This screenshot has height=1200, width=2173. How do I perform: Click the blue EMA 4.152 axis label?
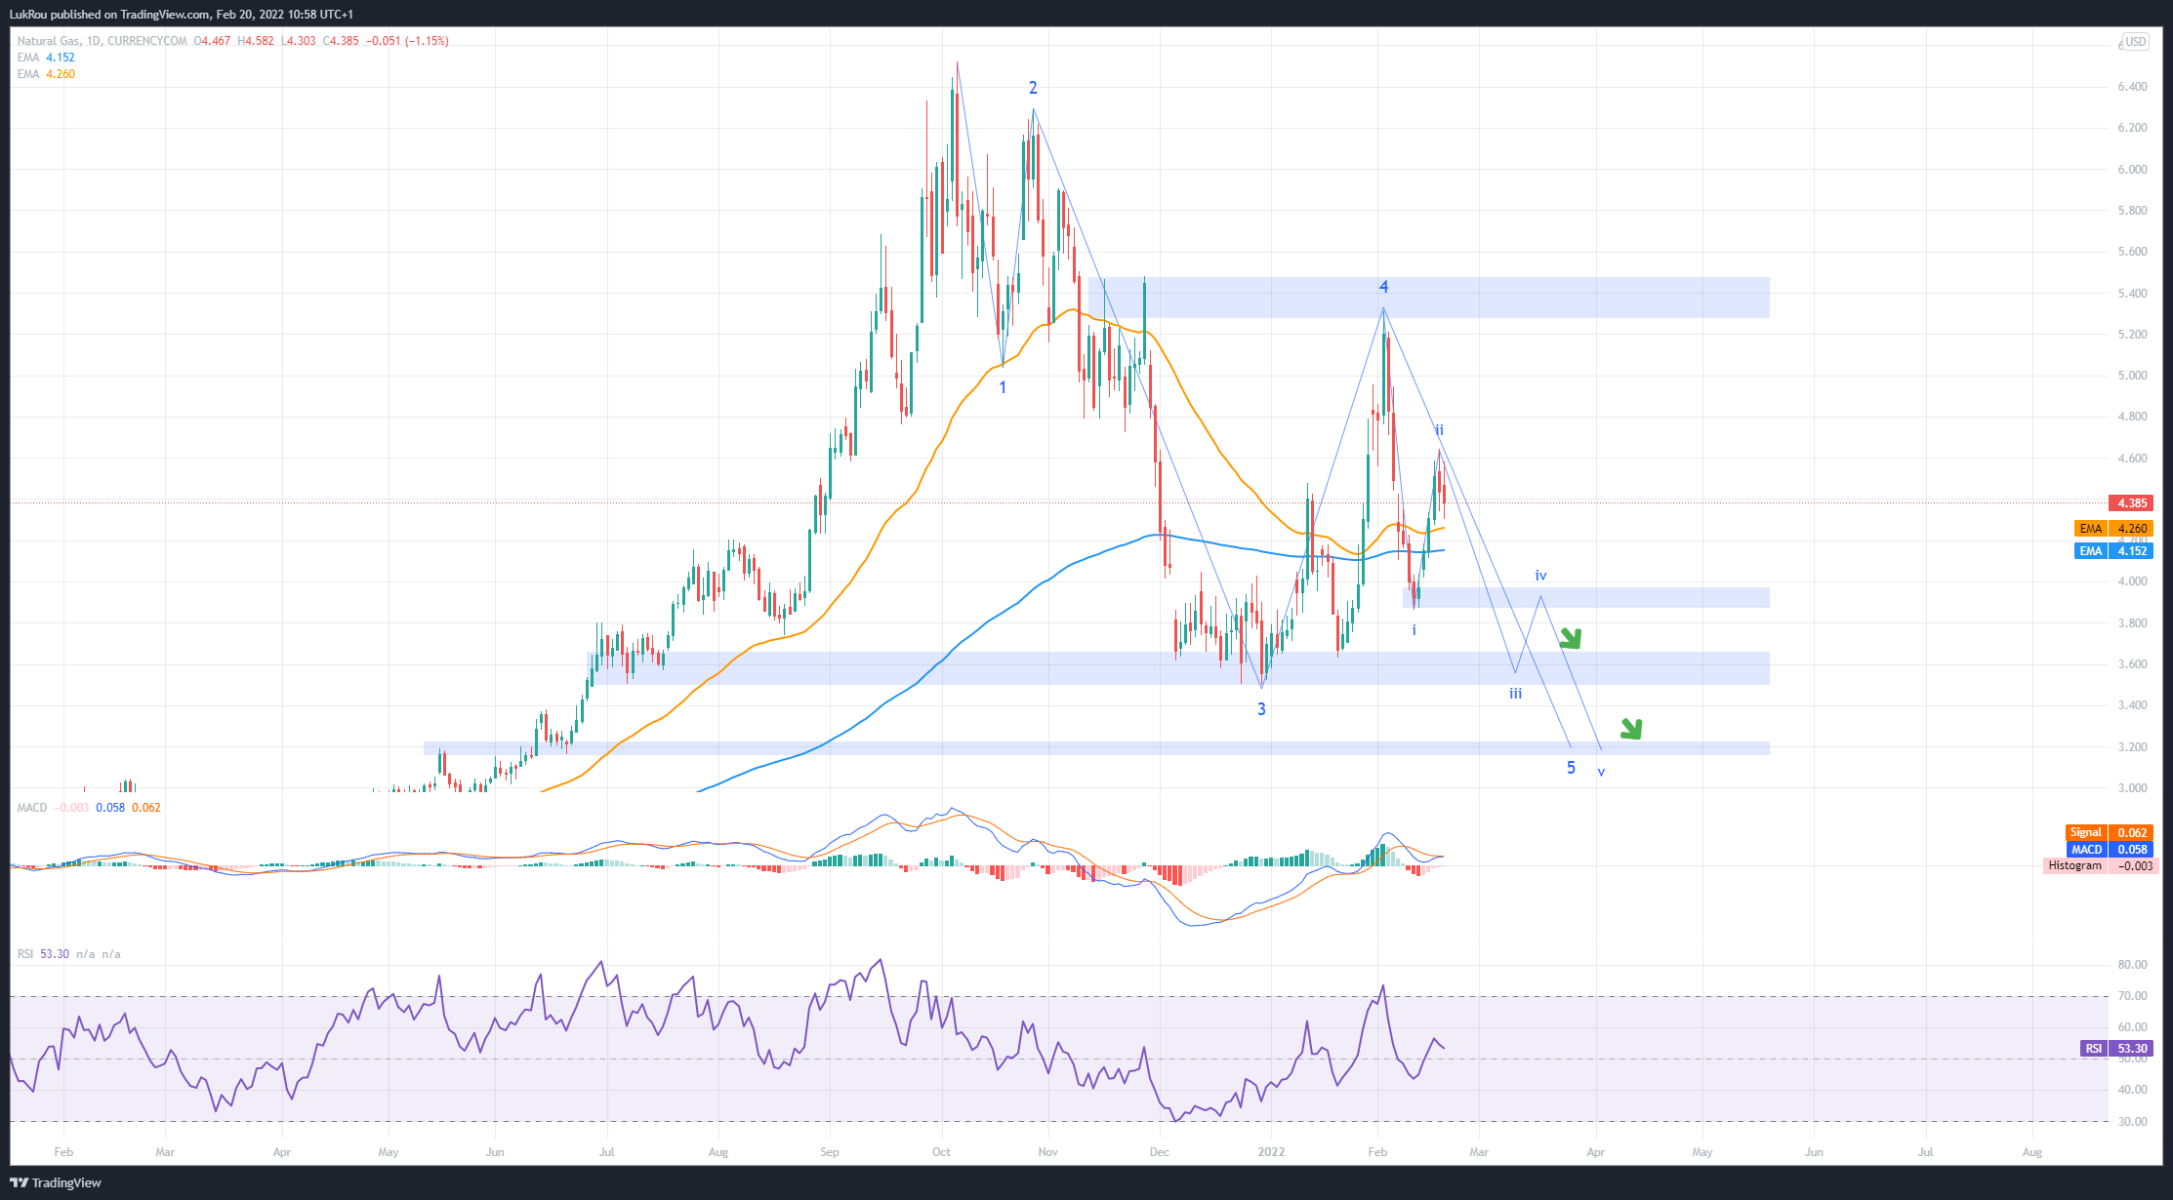pos(2112,551)
